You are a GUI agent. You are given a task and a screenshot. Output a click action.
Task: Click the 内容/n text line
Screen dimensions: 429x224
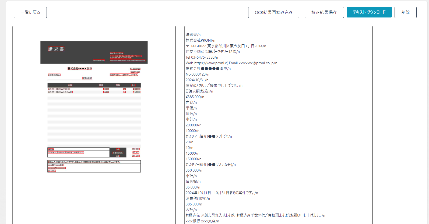pos(191,102)
